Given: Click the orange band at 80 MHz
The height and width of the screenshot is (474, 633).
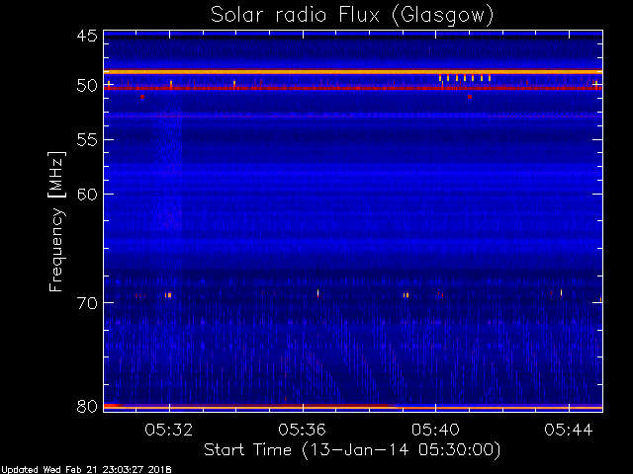Looking at the screenshot, I should point(353,407).
